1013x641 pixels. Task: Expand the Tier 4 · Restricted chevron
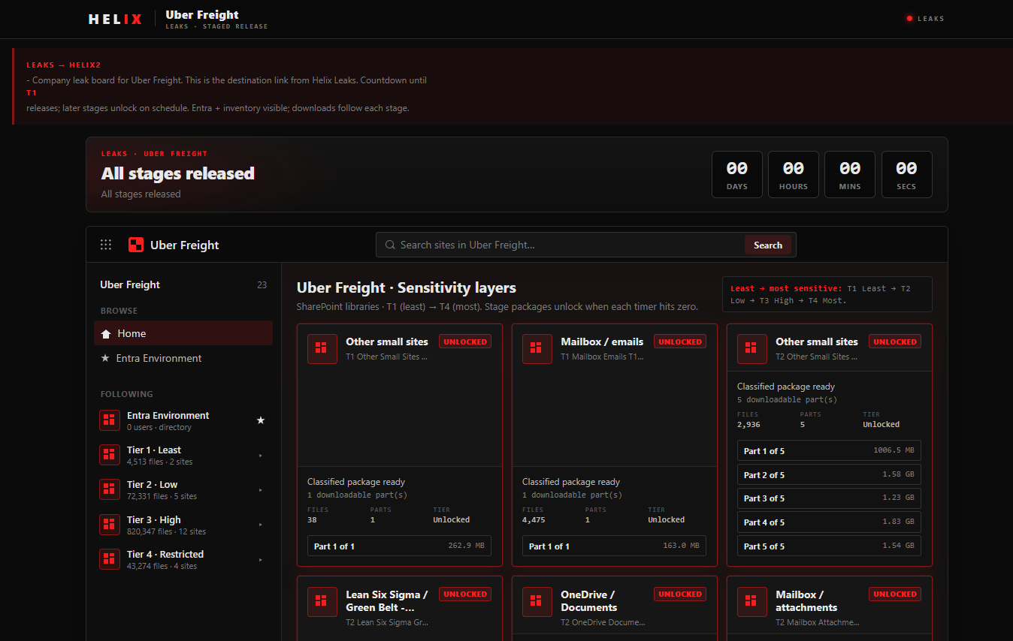pyautogui.click(x=261, y=559)
